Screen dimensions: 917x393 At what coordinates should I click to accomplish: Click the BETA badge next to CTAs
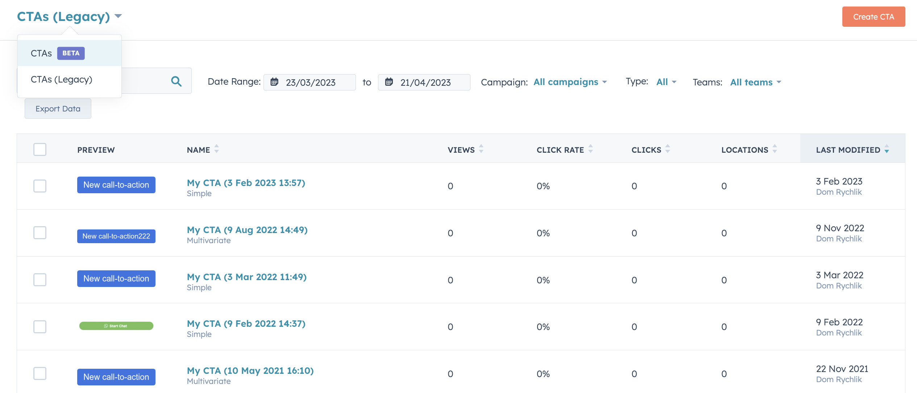[71, 53]
